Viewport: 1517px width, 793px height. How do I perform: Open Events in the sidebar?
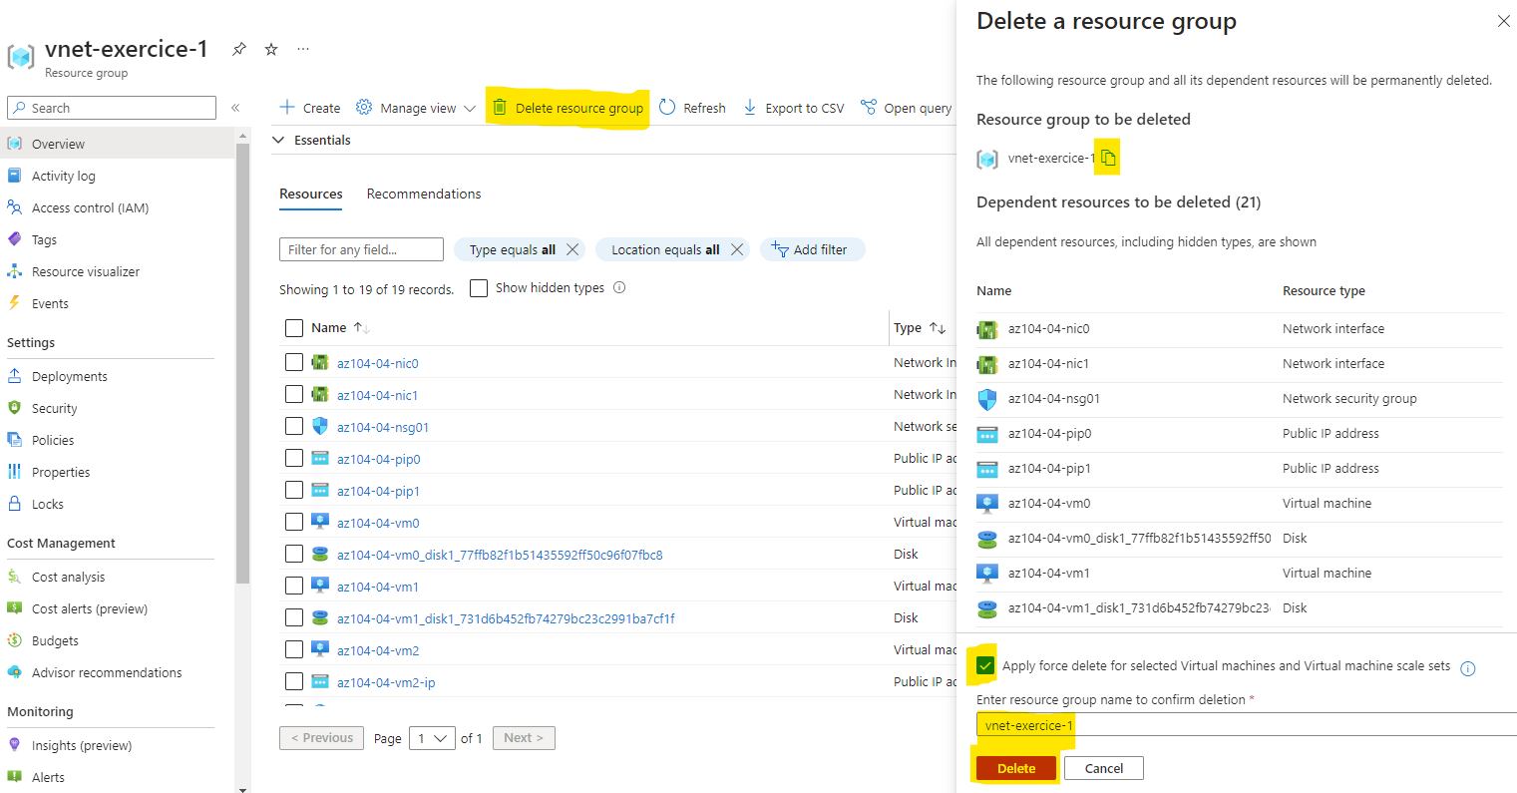tap(50, 303)
